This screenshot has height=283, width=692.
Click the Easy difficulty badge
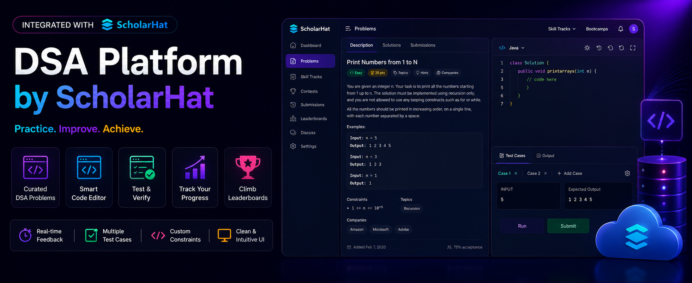tap(356, 73)
